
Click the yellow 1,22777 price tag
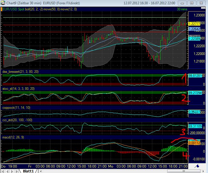pyautogui.click(x=194, y=24)
